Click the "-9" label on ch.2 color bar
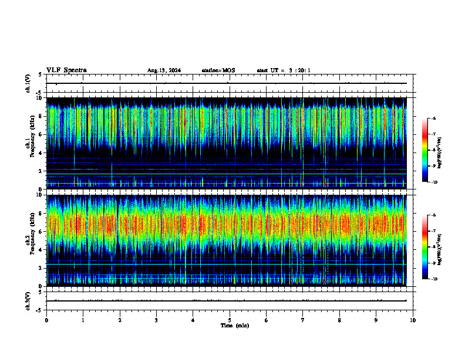 [433, 263]
